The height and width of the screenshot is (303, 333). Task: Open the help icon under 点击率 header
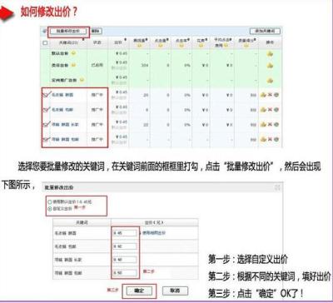coord(181,46)
